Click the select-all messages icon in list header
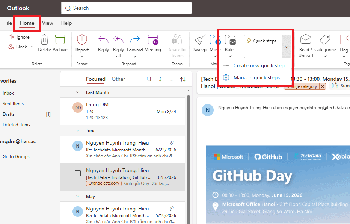This screenshot has width=350, height=224. 149,79
